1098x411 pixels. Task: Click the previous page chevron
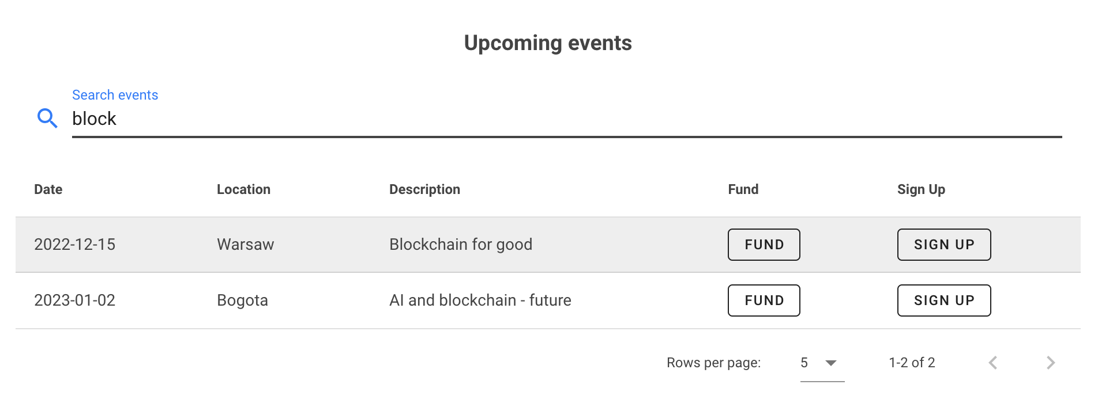(x=993, y=363)
